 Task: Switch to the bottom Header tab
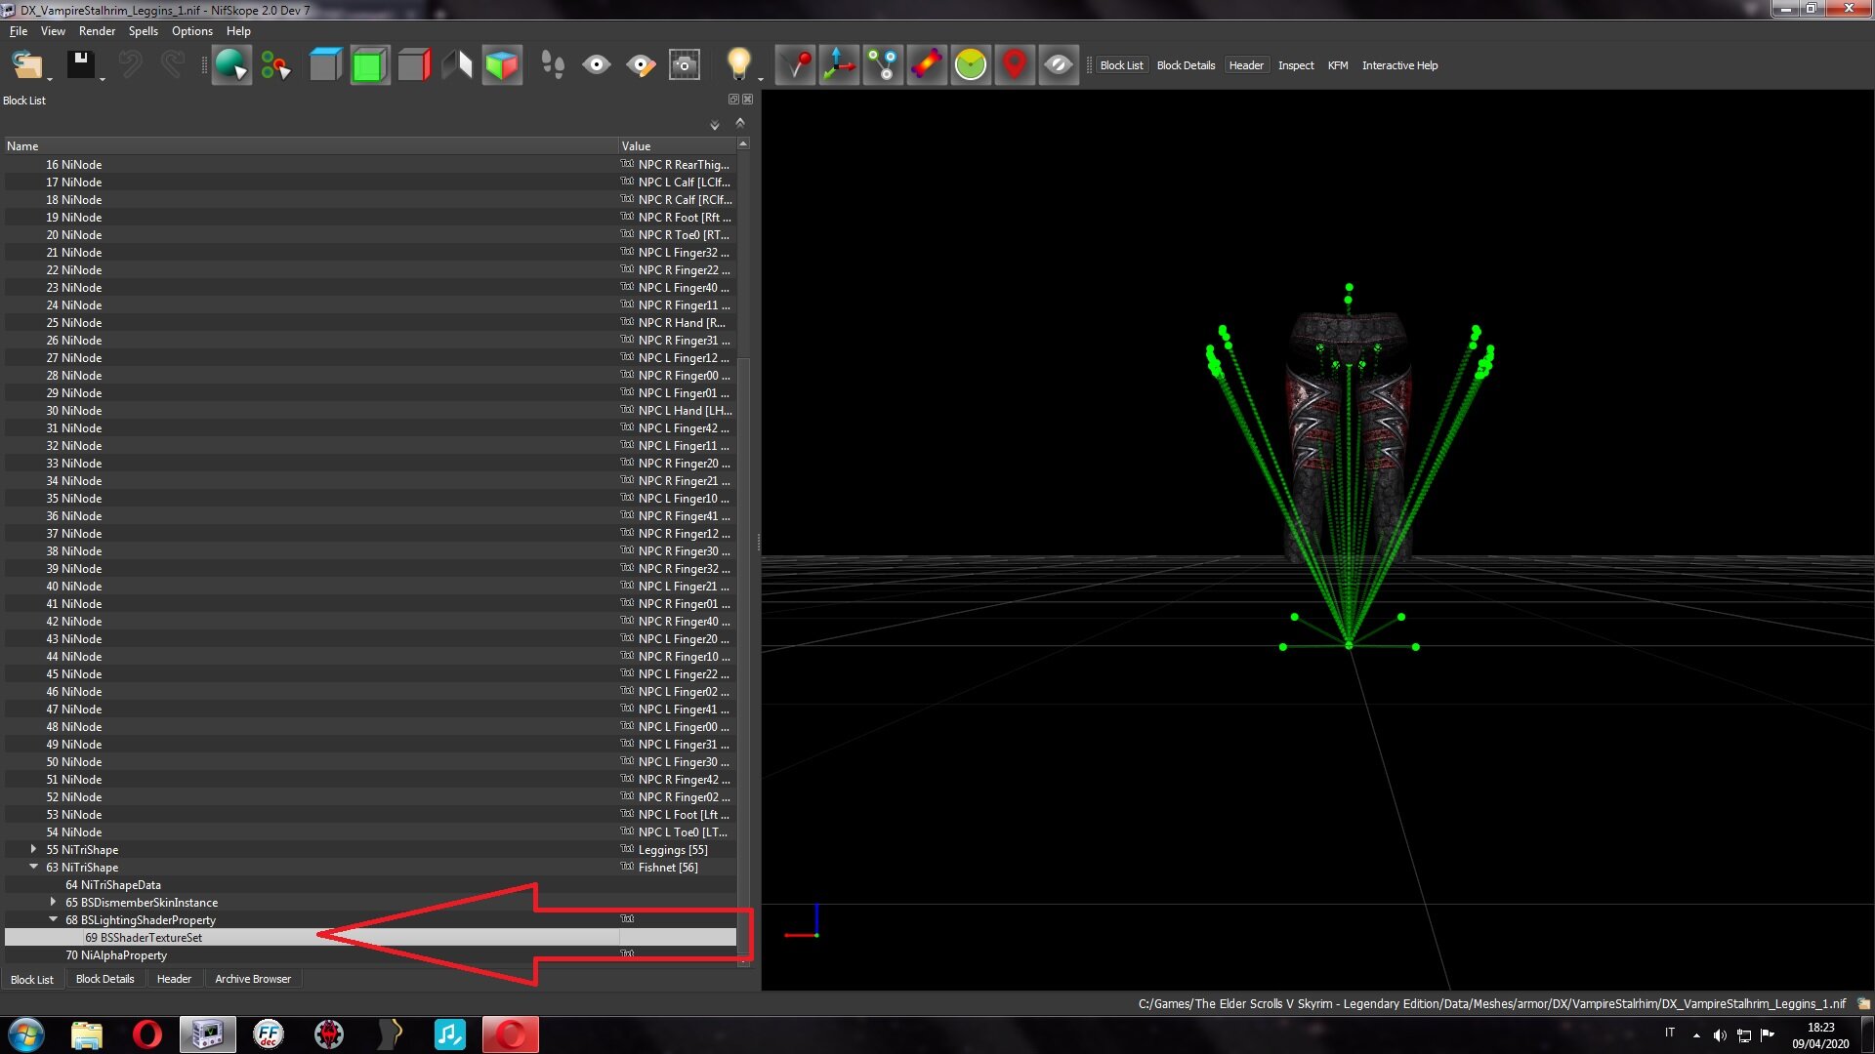[x=174, y=979]
